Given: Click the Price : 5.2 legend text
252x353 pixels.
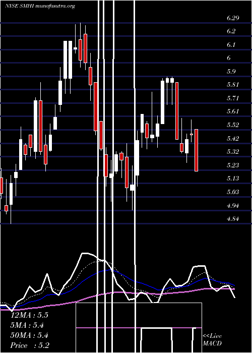Looking at the screenshot, I should pos(30,345).
